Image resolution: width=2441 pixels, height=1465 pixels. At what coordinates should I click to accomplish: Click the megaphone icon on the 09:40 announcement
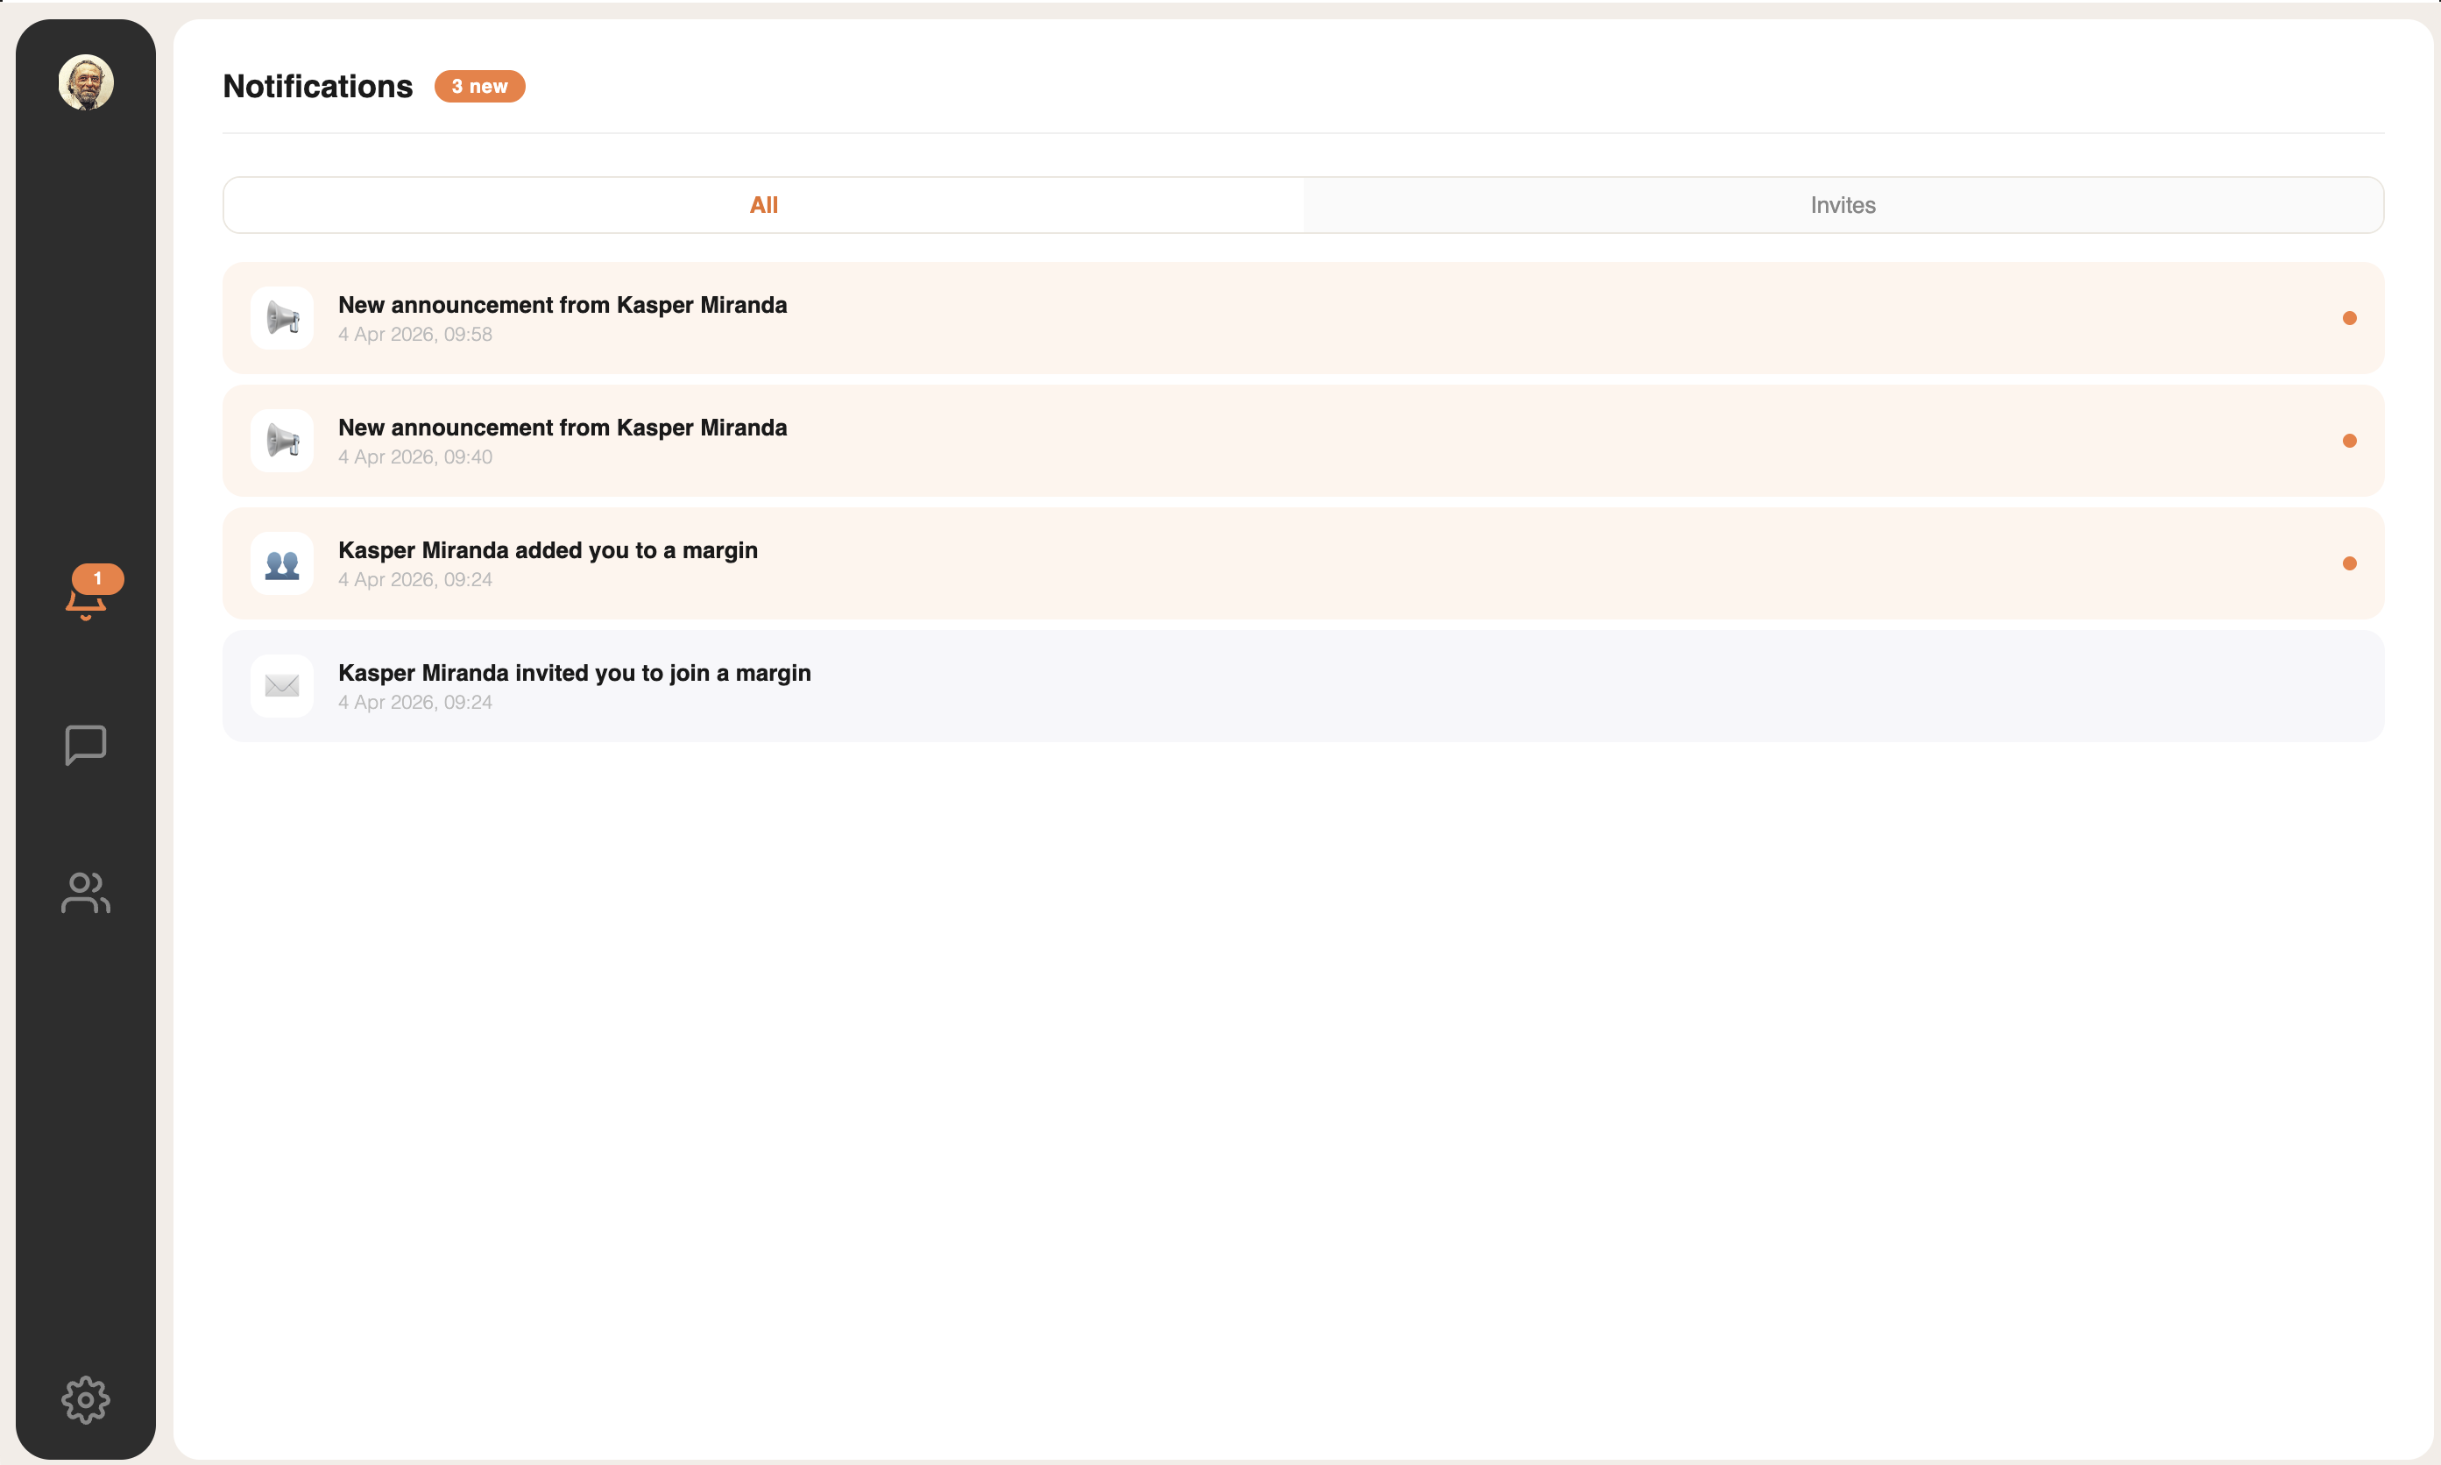point(281,441)
